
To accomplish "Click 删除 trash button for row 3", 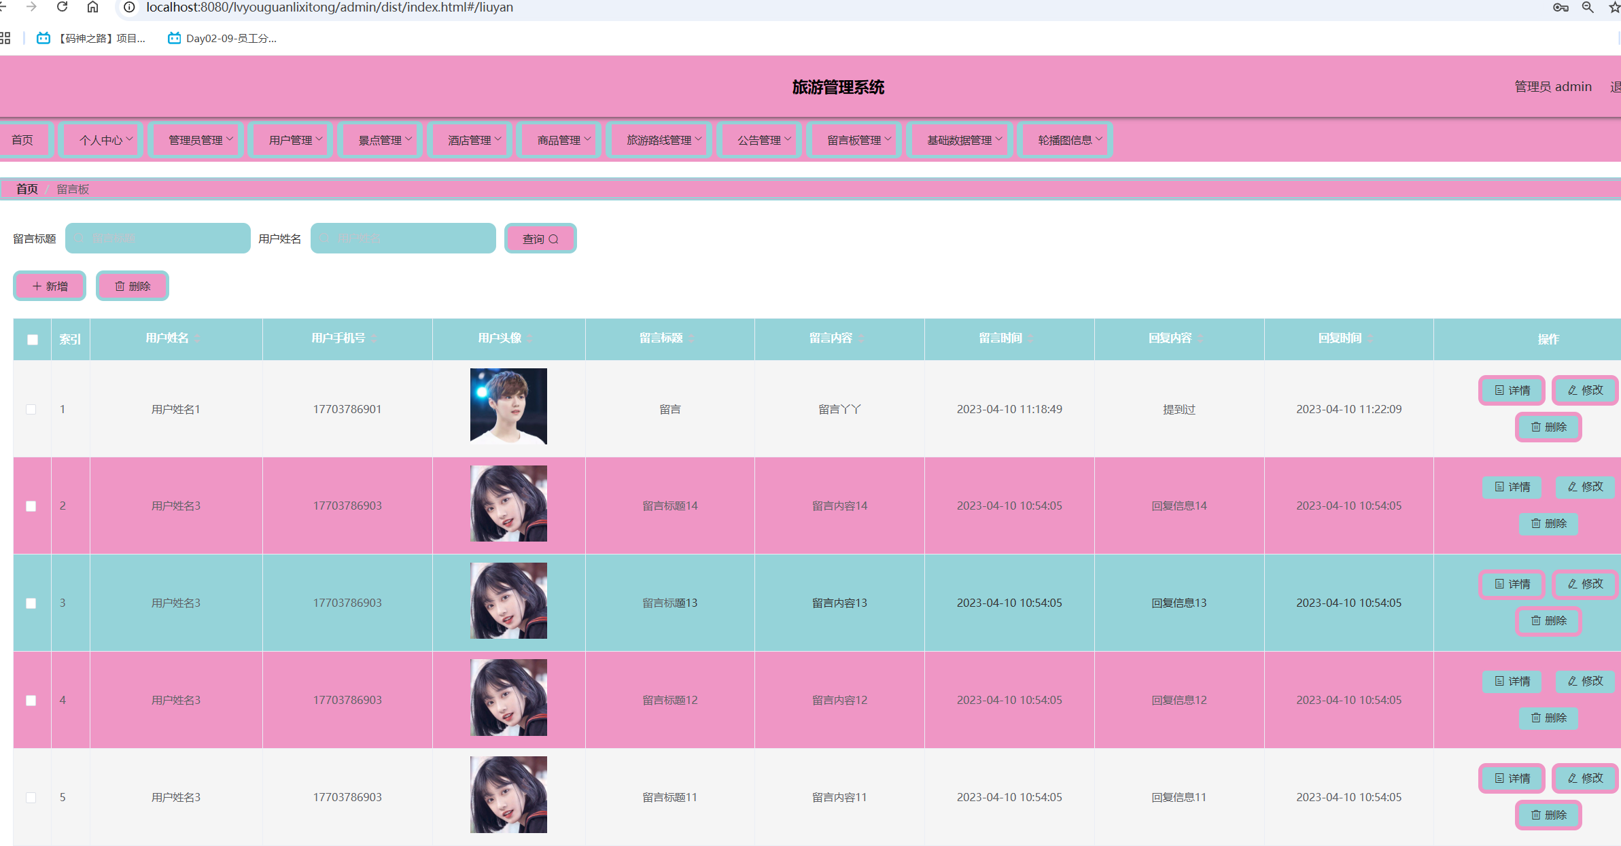I will coord(1548,620).
